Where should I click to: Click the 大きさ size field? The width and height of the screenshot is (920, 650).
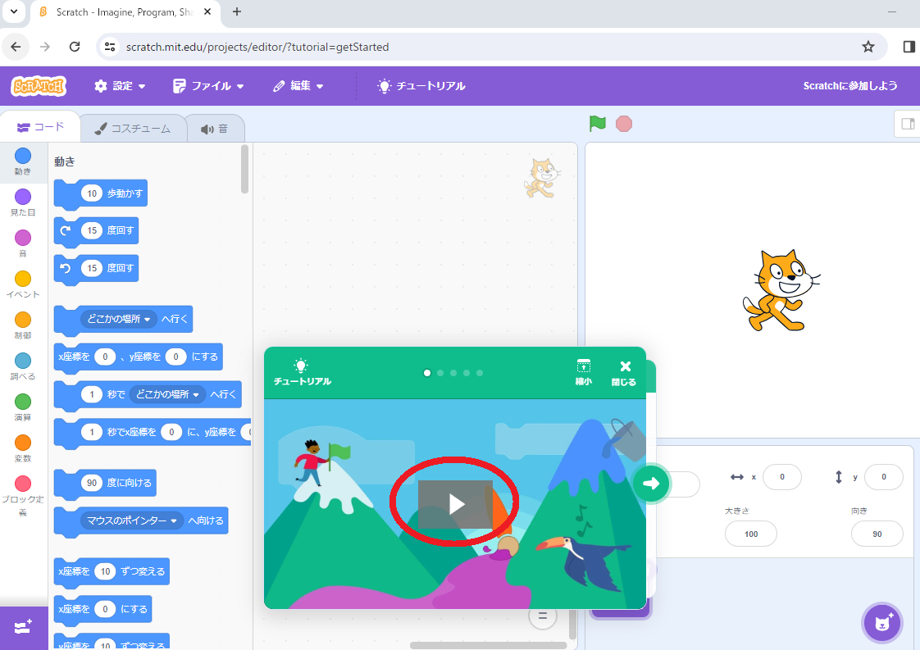tap(751, 534)
